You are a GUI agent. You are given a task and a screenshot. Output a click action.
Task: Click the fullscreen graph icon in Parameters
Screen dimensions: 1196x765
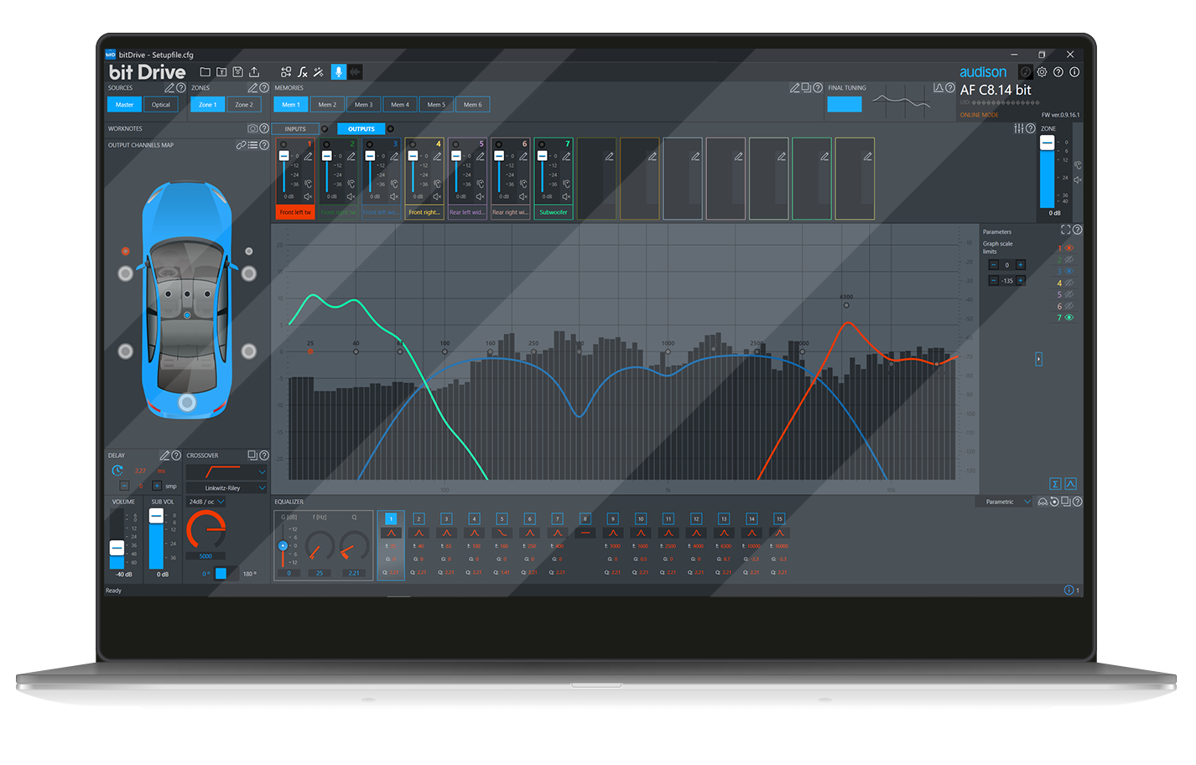(1065, 230)
